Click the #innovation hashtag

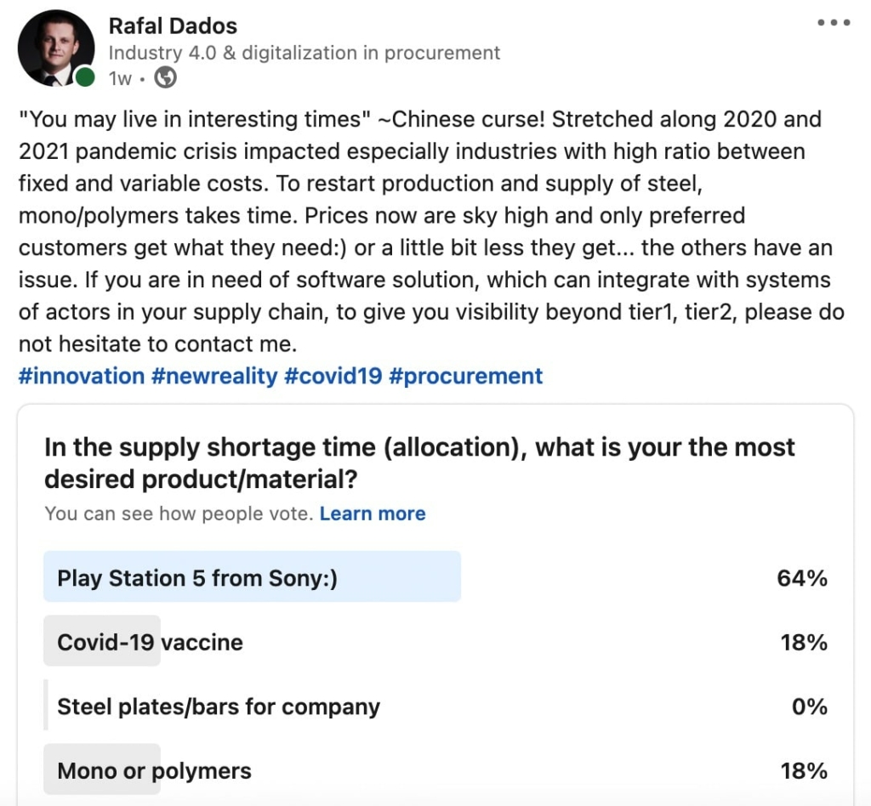pyautogui.click(x=82, y=376)
